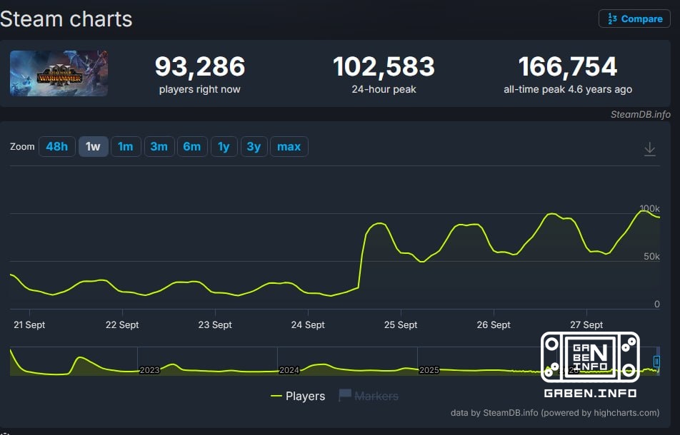This screenshot has width=680, height=435.
Task: Click the 'Steam charts' heading
Action: pos(66,19)
